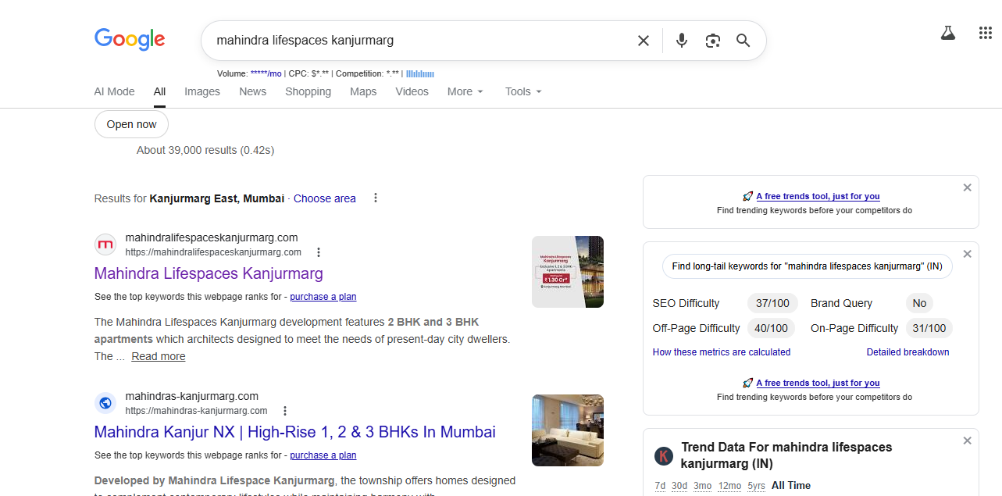Switch to the AI Mode tab
Viewport: 1002px width, 496px height.
pos(115,91)
